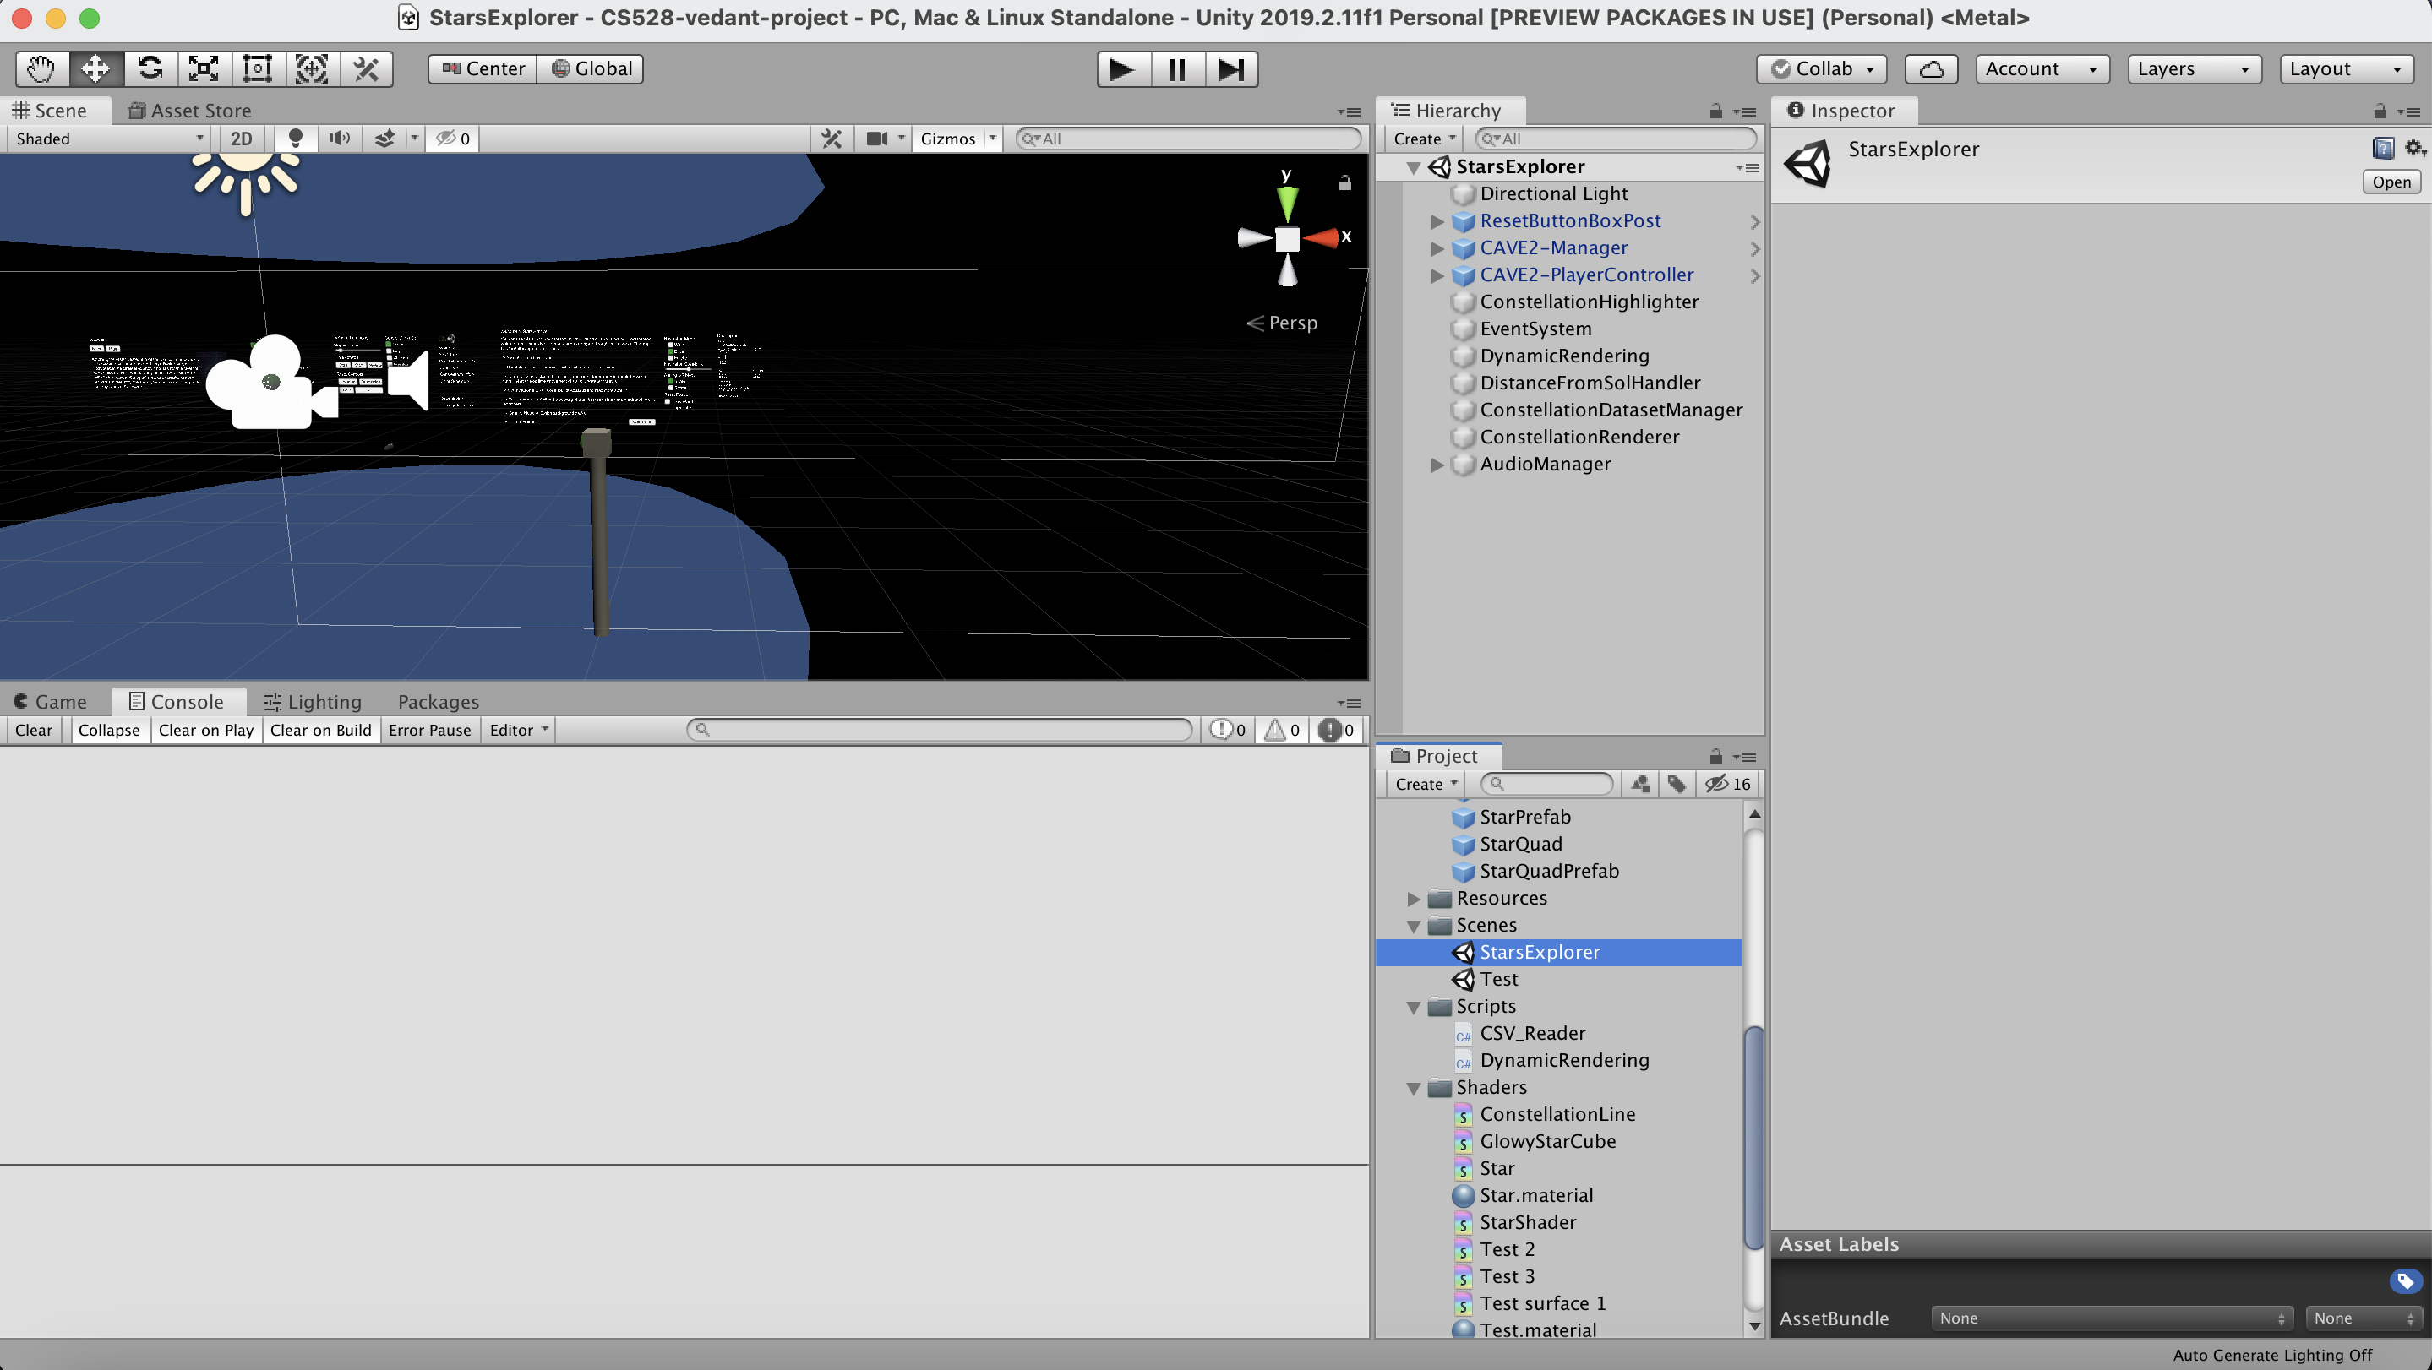Switch to the Game tab
The image size is (2432, 1370).
tap(49, 702)
